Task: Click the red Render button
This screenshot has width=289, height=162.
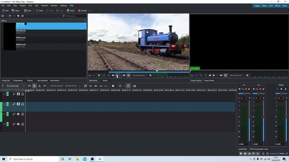Action: coord(82,11)
